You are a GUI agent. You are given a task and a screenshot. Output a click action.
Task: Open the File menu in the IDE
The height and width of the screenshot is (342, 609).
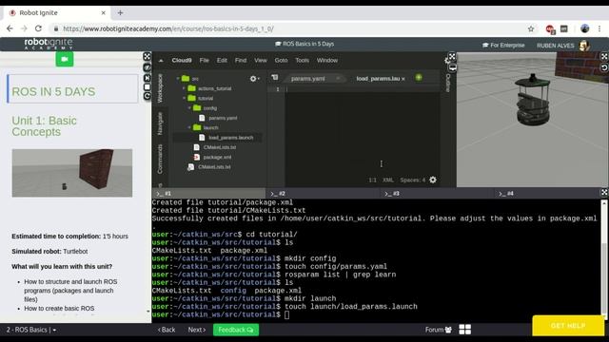[x=204, y=61]
